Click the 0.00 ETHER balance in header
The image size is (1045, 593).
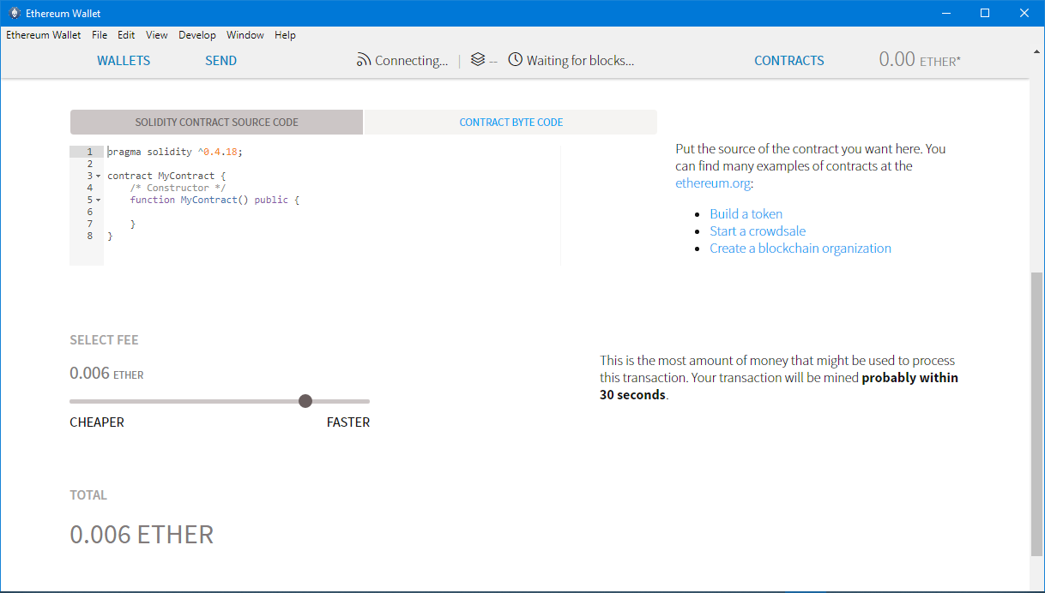(x=920, y=60)
